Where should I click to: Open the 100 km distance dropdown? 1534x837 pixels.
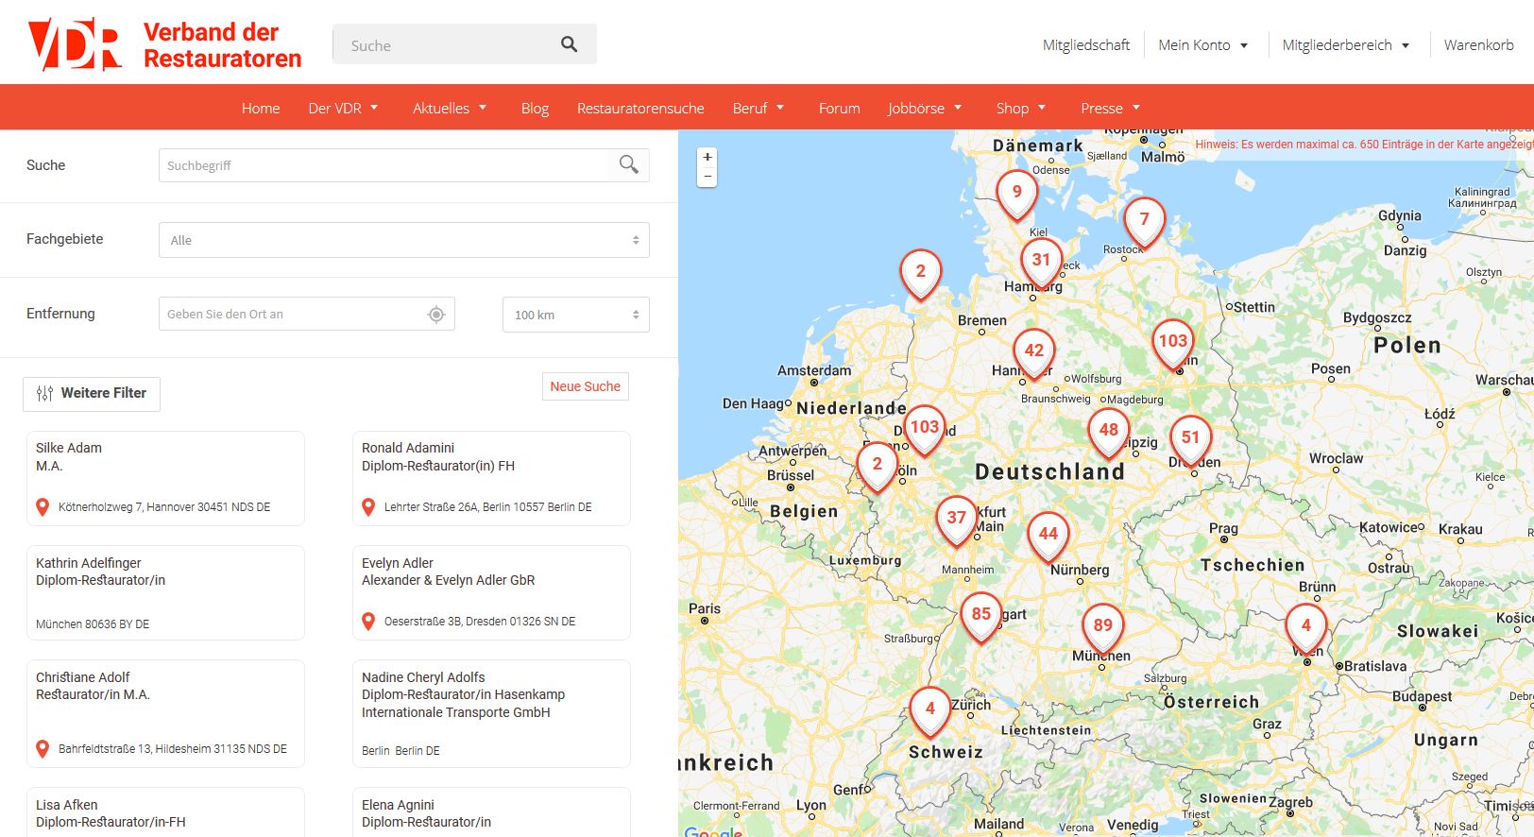576,315
